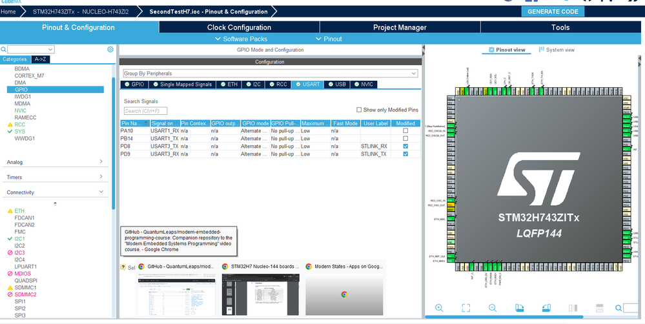Click the ETH warning triangle icon
Screen dimensions: 645x324
click(x=10, y=211)
